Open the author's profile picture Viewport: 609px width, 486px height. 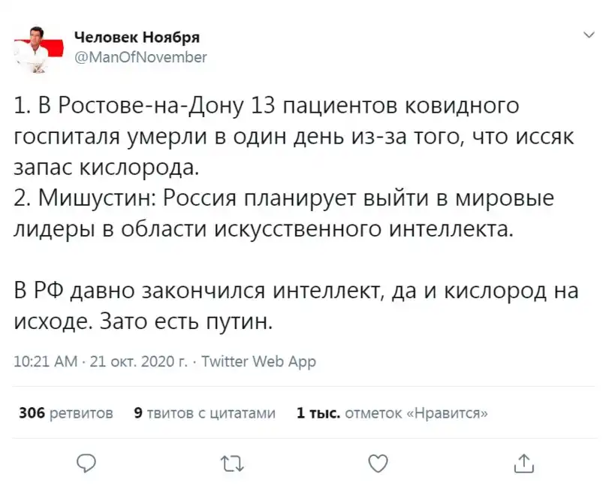pyautogui.click(x=34, y=47)
